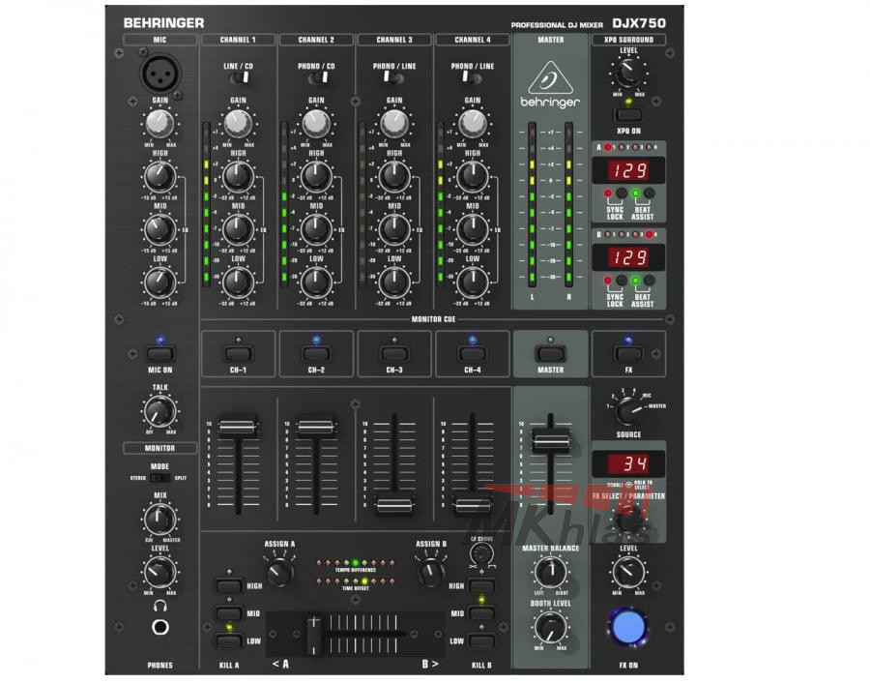Screen dimensions: 870x684
Task: Click the Channel 1 GAIN knob
Action: click(238, 124)
